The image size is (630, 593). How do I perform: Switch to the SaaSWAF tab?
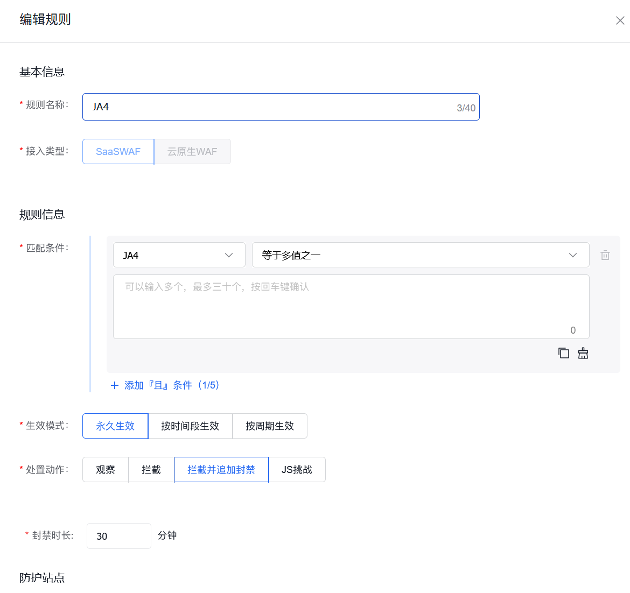click(118, 151)
